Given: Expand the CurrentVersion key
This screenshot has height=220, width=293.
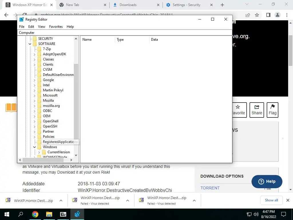Looking at the screenshot, I should pyautogui.click(x=39, y=152).
